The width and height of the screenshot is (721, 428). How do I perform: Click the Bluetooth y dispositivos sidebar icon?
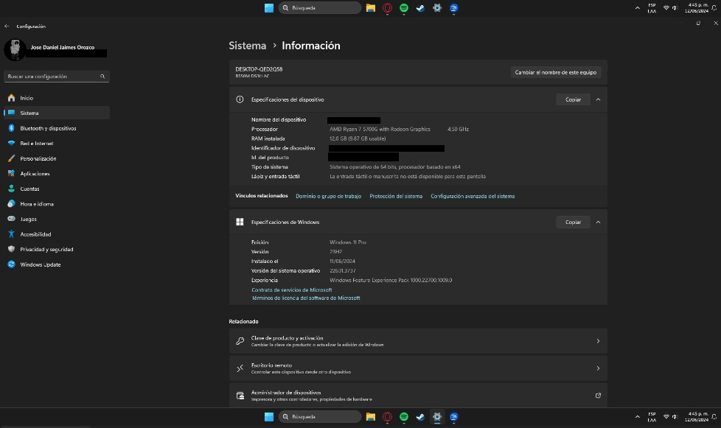(x=11, y=128)
